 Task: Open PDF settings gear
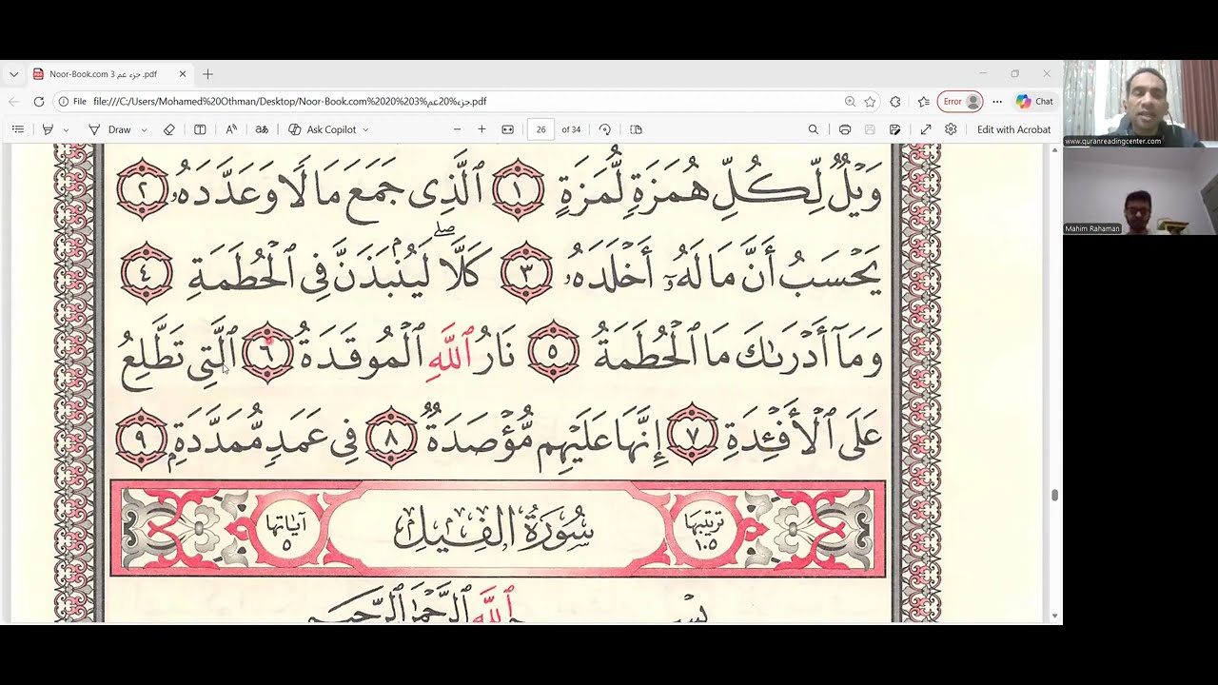pos(951,129)
